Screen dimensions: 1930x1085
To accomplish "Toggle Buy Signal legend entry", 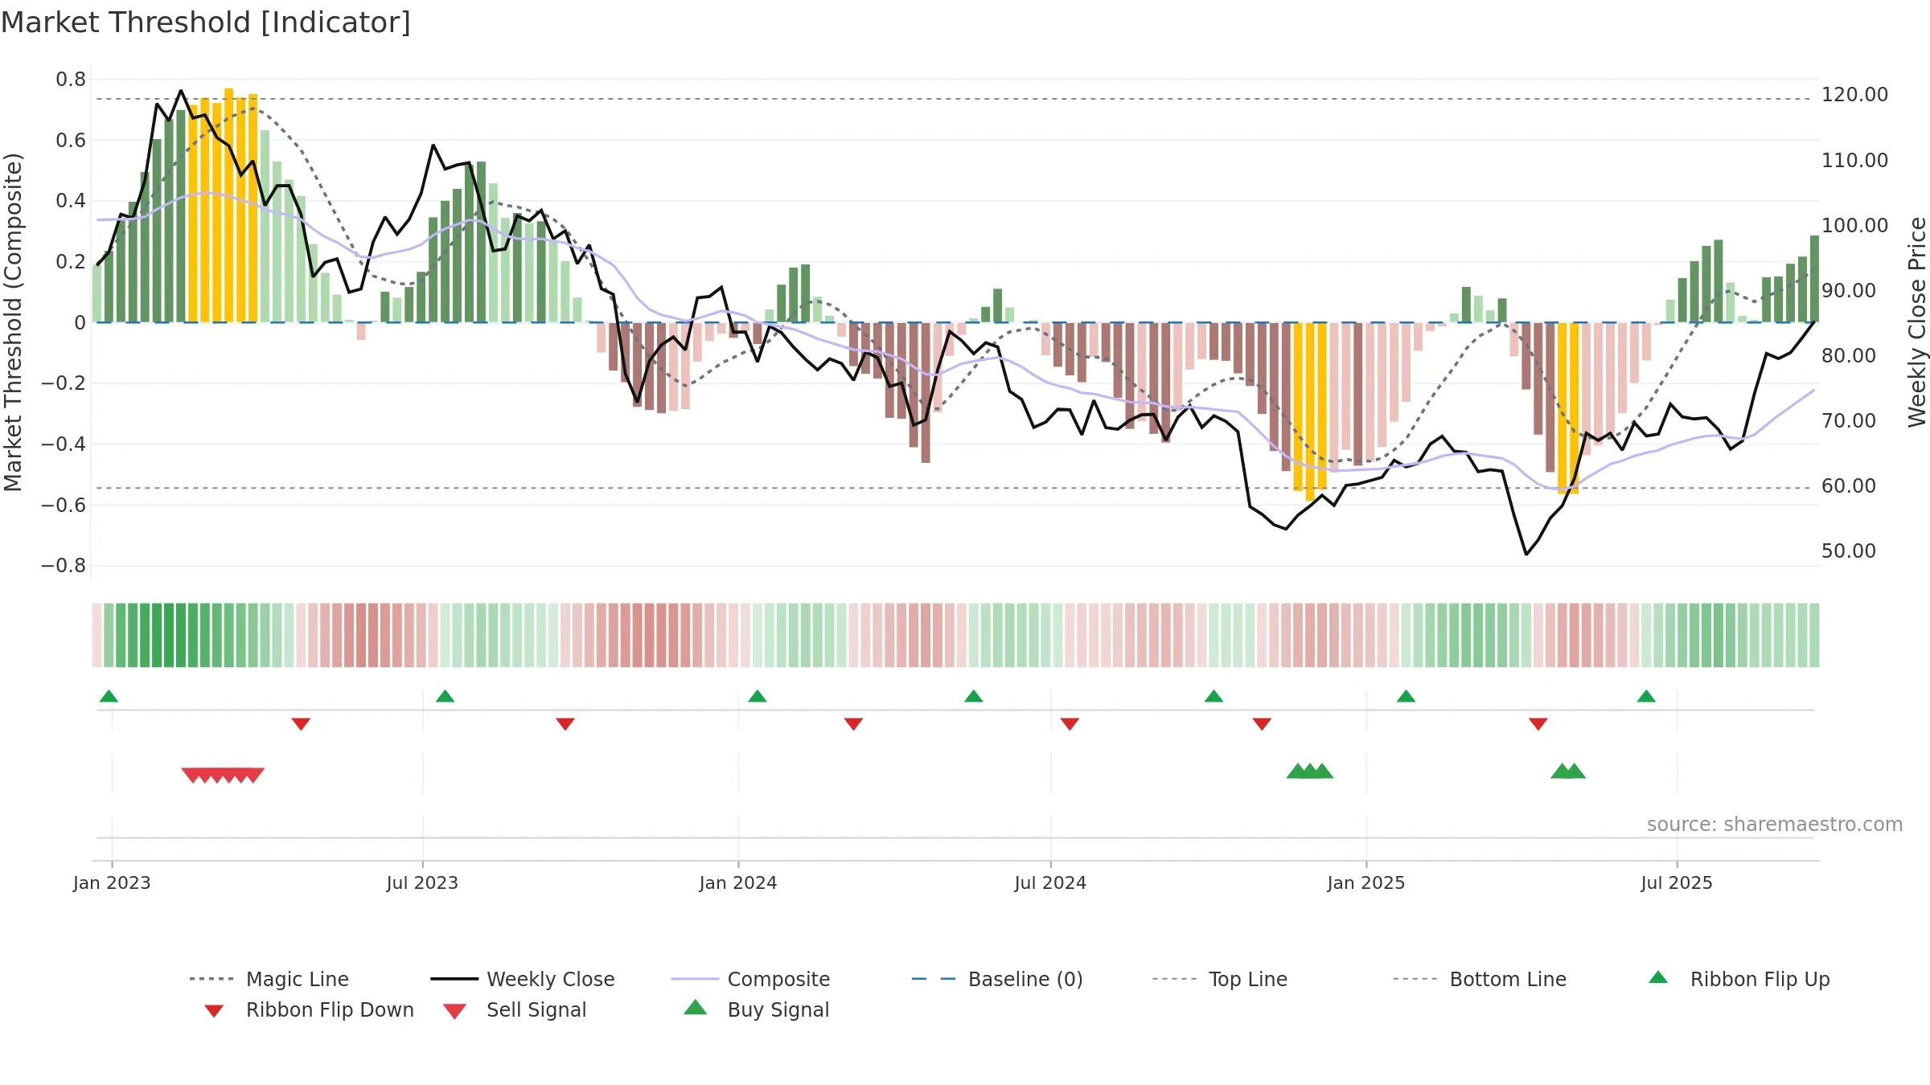I will coord(756,1009).
